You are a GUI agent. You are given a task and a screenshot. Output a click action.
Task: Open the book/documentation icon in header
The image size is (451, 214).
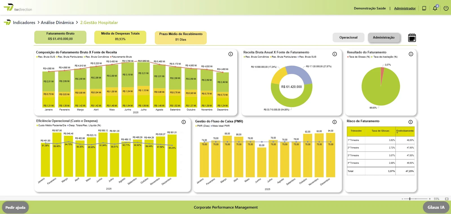pyautogui.click(x=424, y=8)
